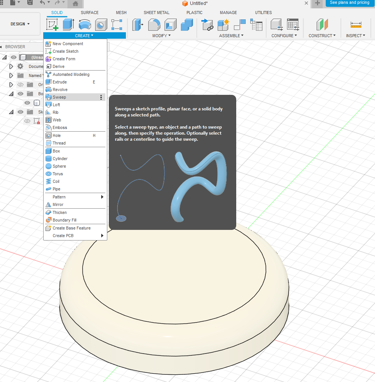Click the Create Sketch toolbar icon

(52, 25)
